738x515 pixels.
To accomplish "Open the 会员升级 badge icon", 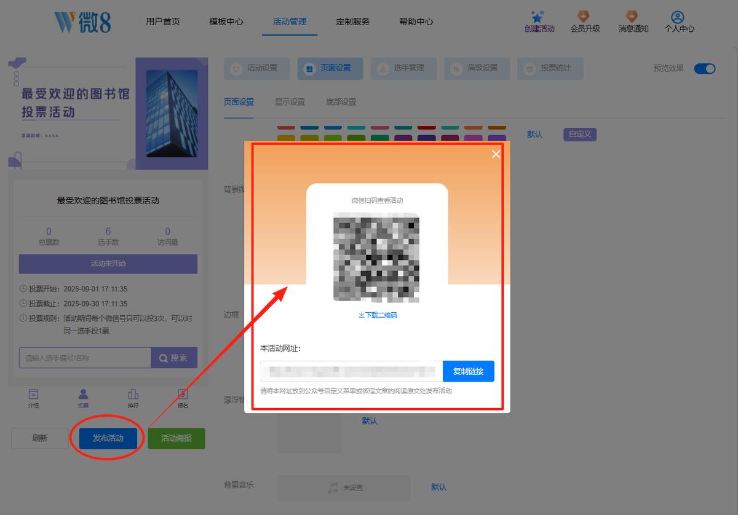I will click(584, 17).
